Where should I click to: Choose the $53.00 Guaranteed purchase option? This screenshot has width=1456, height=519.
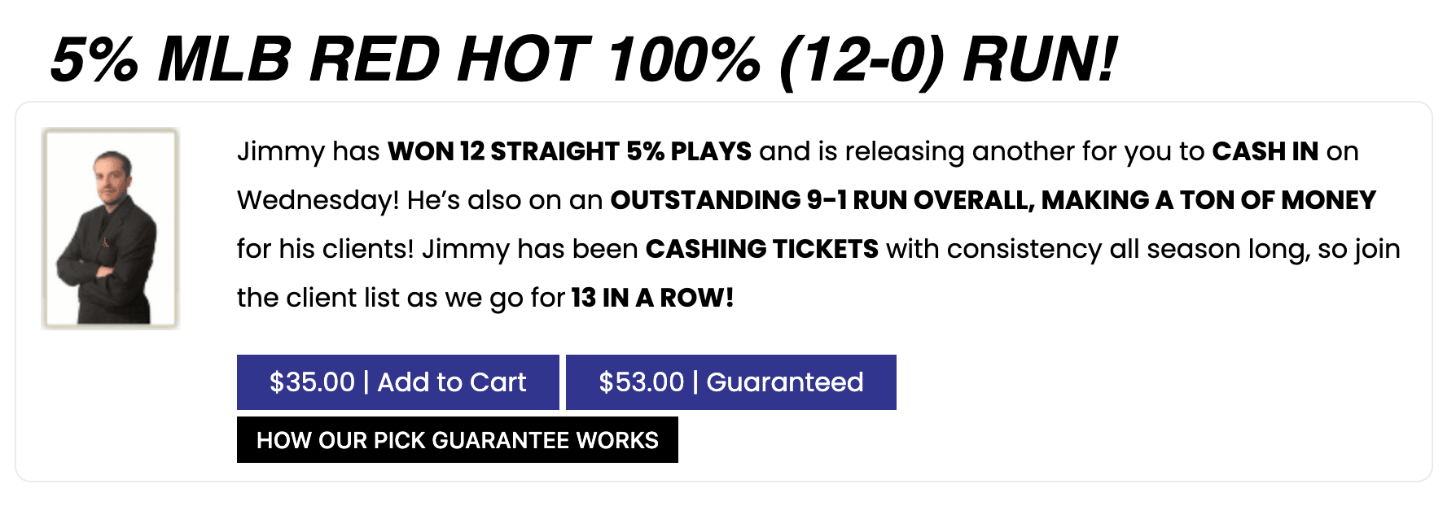tap(731, 382)
